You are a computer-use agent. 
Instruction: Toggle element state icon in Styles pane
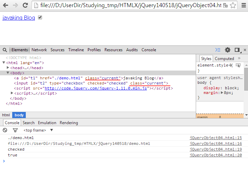coord(238,65)
